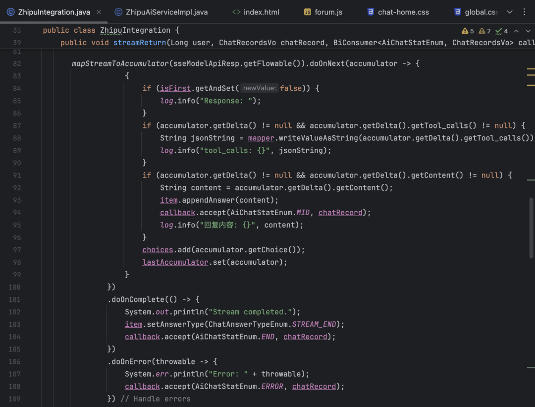Click ZhipuIntegration class name in sticky header
Image resolution: width=535 pixels, height=407 pixels.
tap(135, 30)
